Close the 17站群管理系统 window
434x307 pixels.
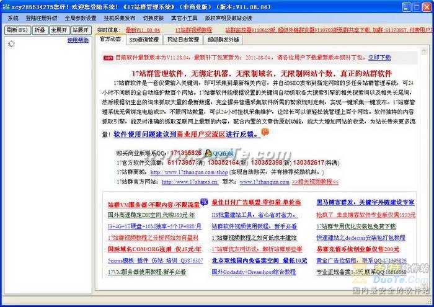coord(427,7)
